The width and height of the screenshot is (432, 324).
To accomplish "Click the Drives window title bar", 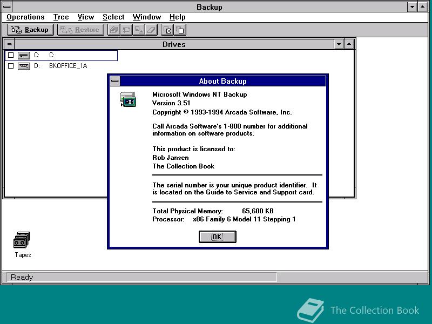I will pyautogui.click(x=174, y=44).
